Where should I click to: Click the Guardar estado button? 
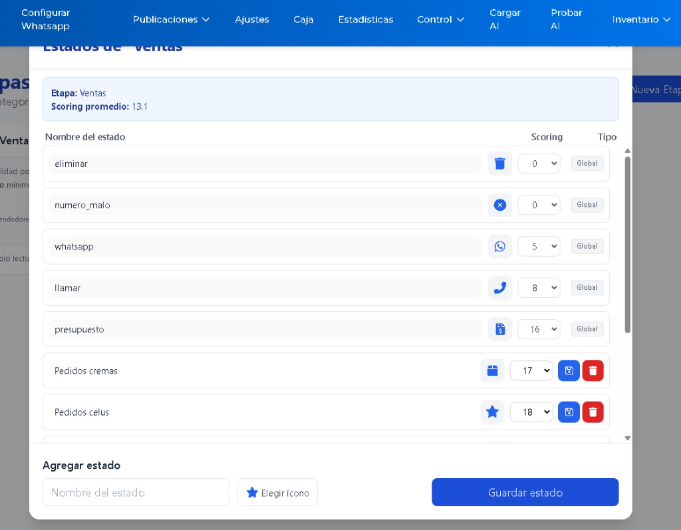click(x=525, y=493)
